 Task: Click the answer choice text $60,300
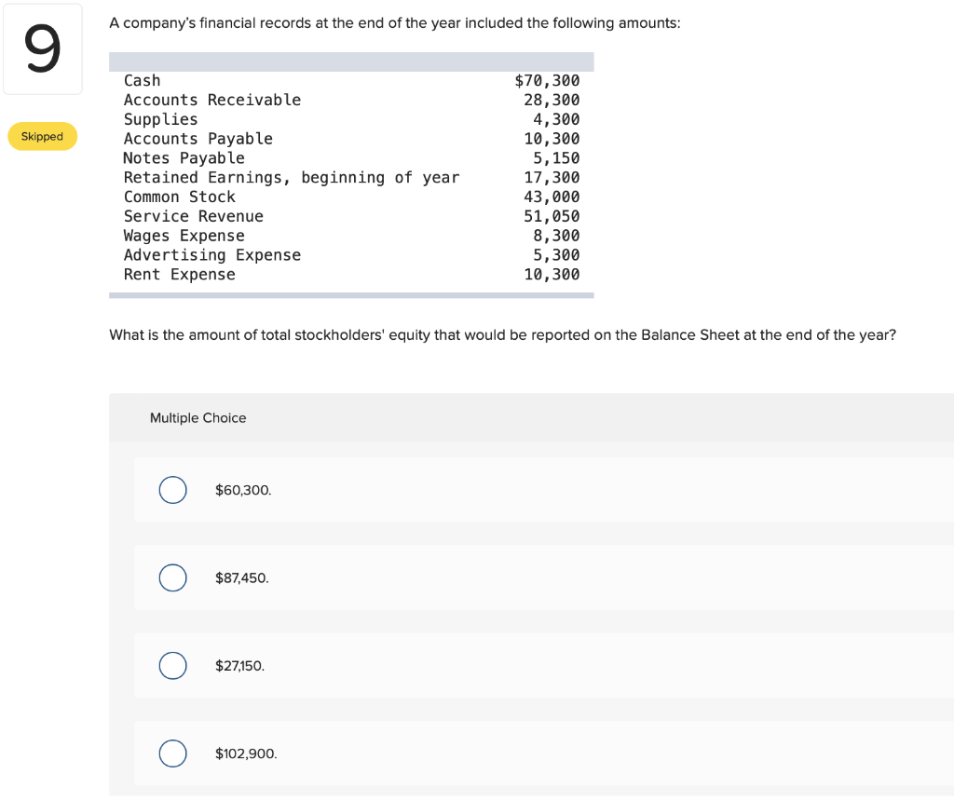point(243,490)
